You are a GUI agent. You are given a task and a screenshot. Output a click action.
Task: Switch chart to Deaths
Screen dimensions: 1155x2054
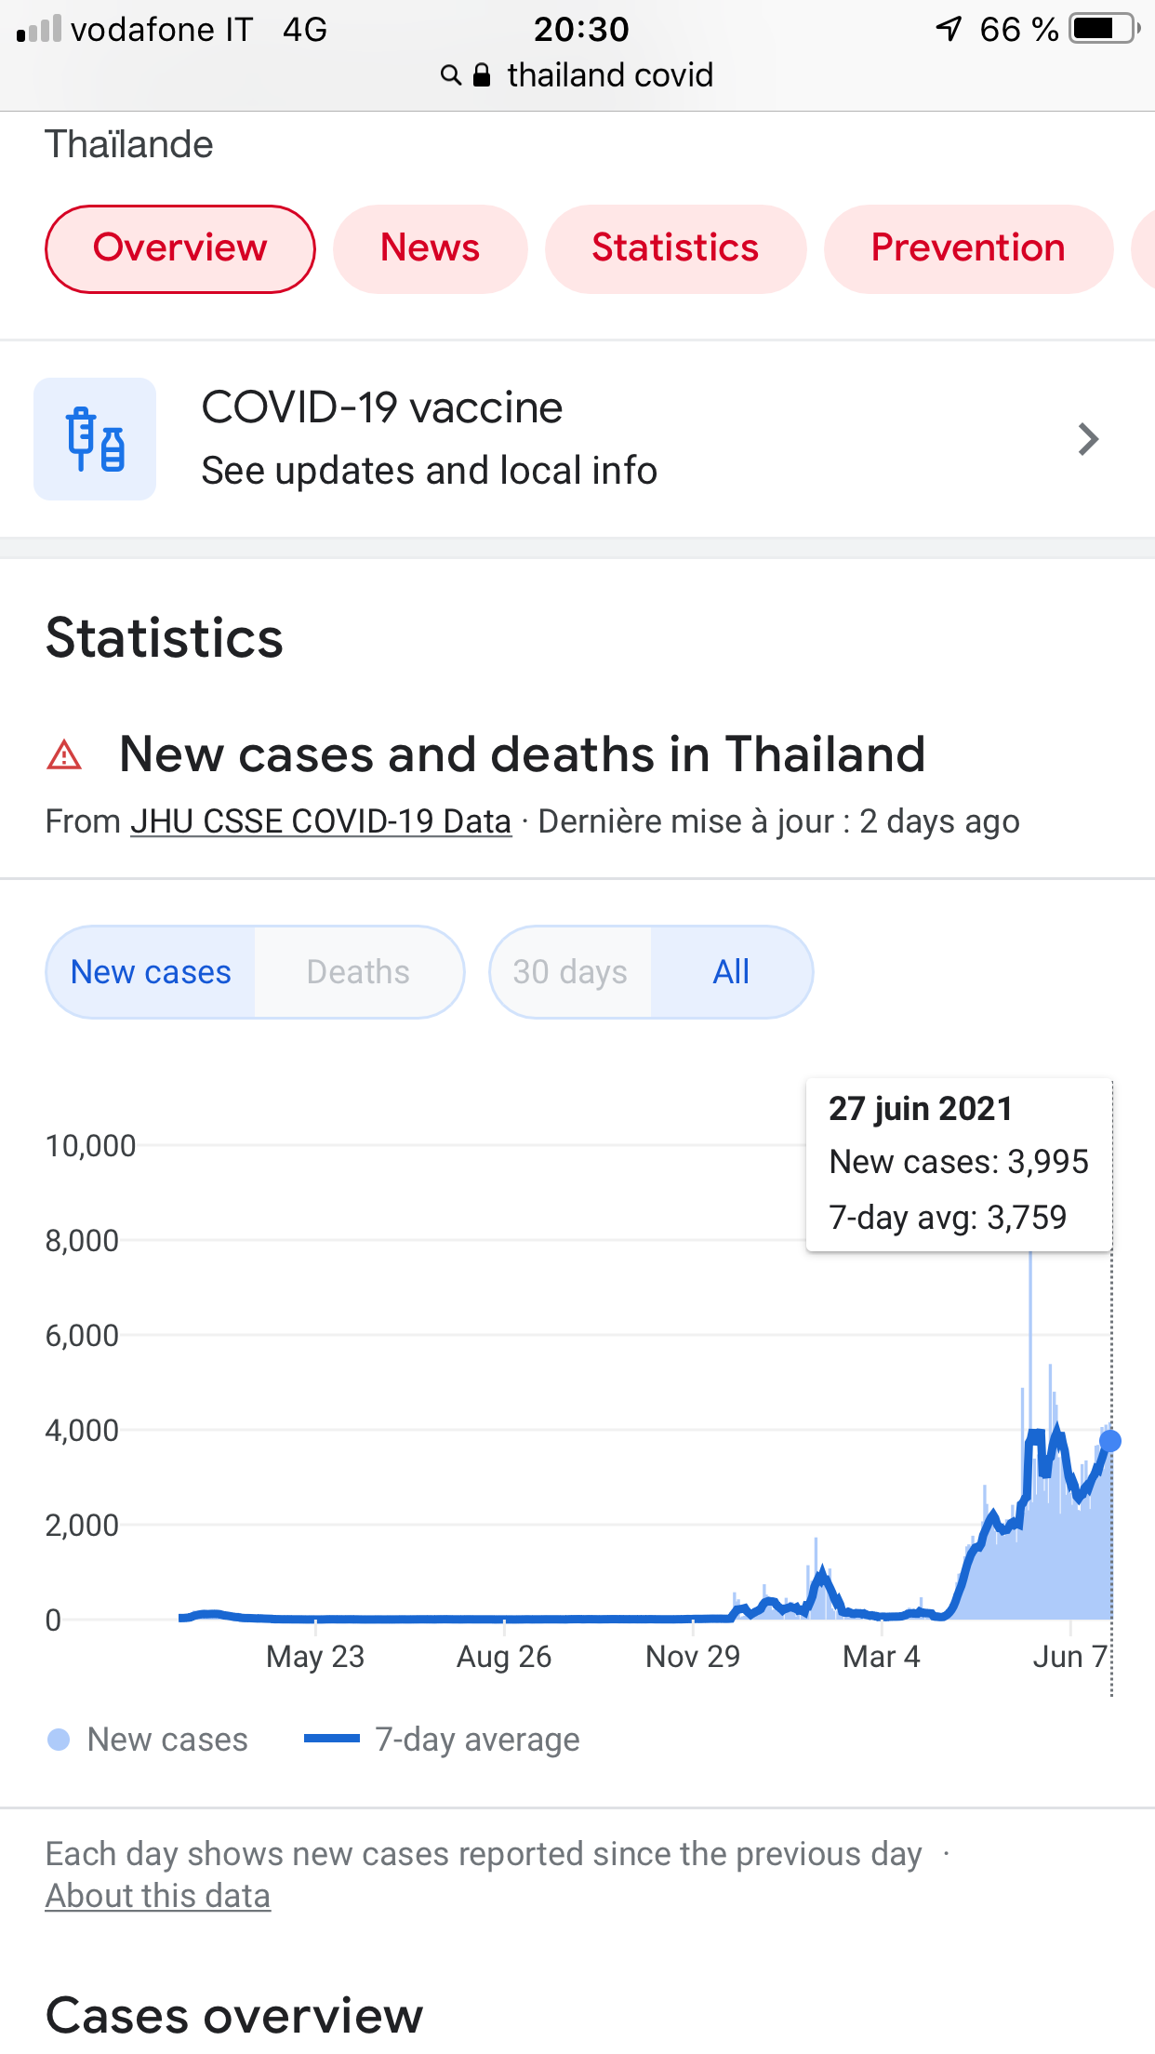359,972
